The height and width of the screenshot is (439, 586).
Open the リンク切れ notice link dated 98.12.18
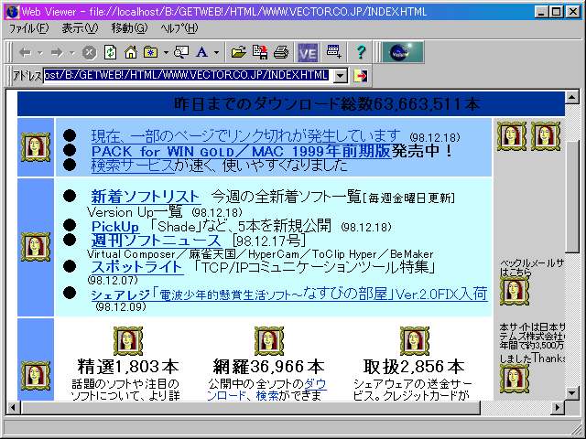pos(246,136)
